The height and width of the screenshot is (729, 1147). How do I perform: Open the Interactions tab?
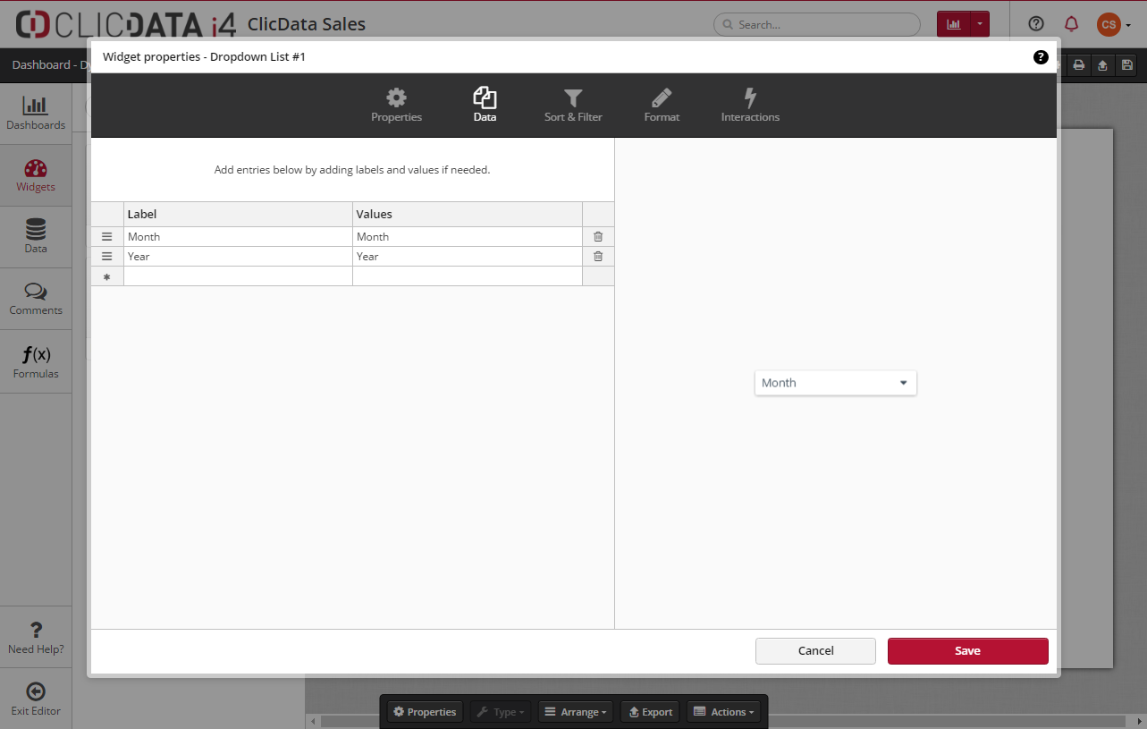(750, 106)
